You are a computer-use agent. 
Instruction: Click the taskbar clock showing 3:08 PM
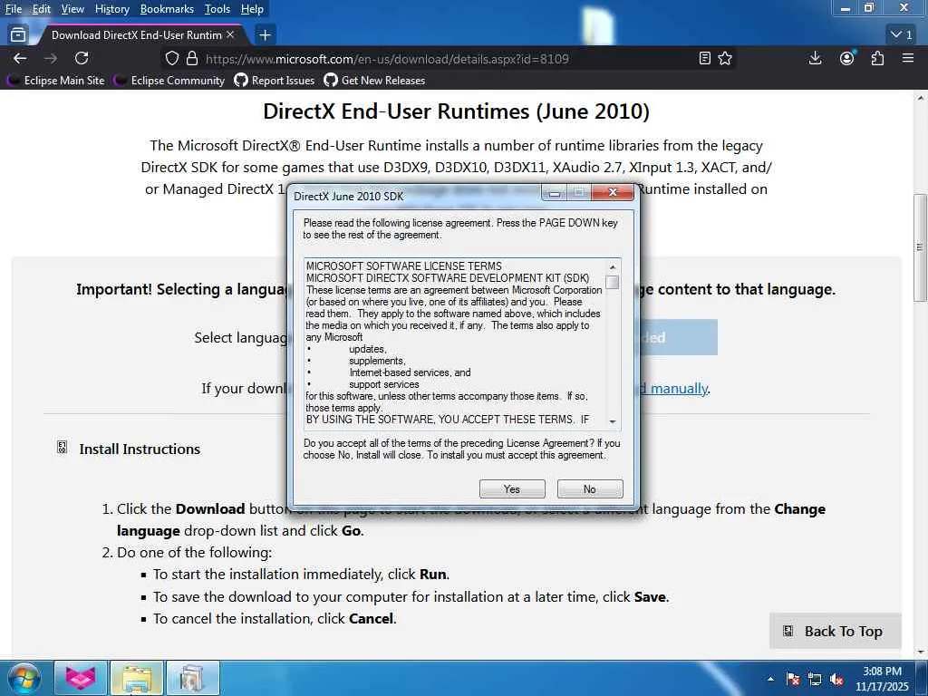pos(882,679)
